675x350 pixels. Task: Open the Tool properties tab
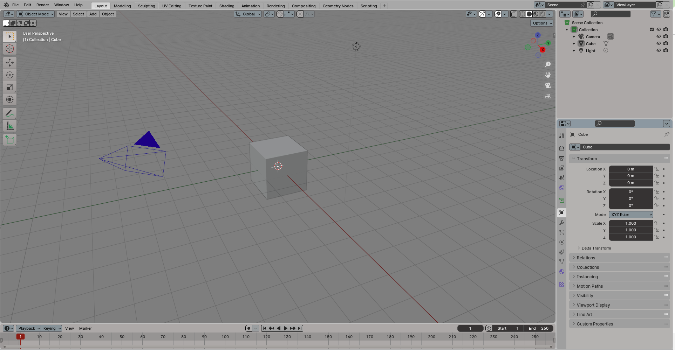click(x=562, y=136)
